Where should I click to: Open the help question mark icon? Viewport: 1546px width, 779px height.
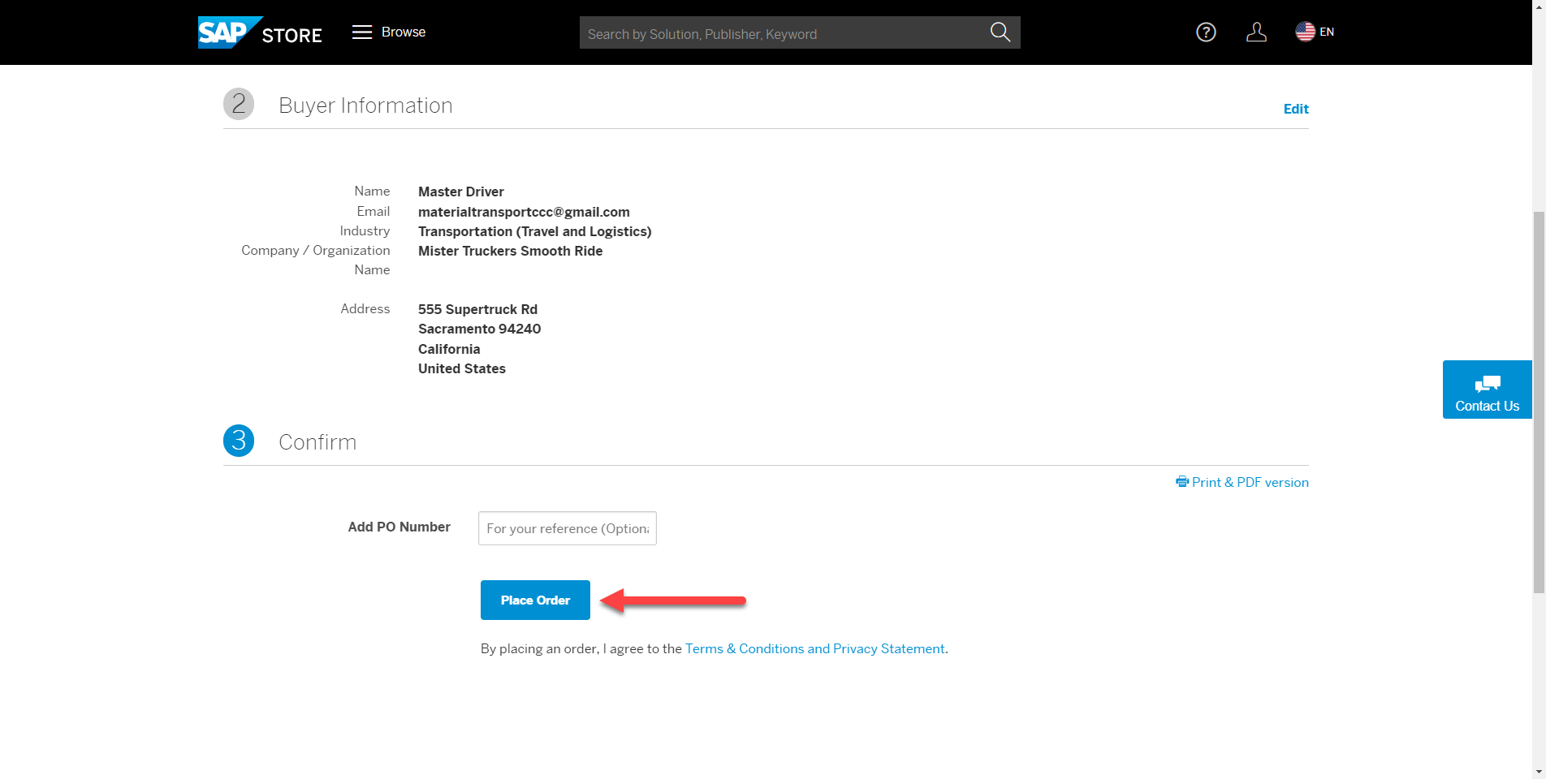pyautogui.click(x=1206, y=32)
